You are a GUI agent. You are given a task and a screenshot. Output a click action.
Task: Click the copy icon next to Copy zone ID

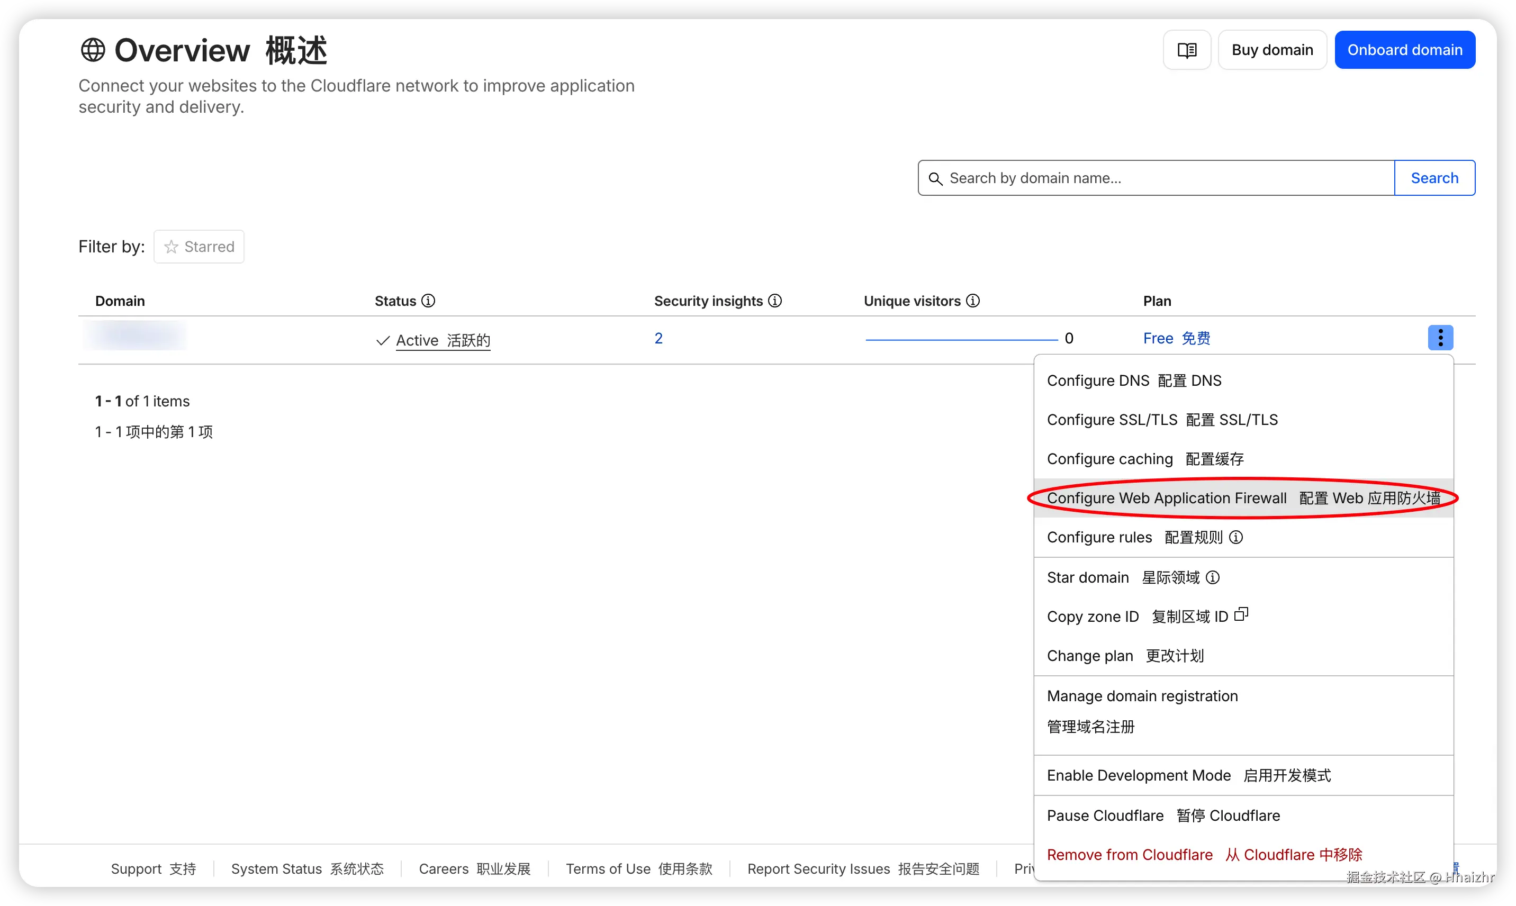coord(1241,614)
